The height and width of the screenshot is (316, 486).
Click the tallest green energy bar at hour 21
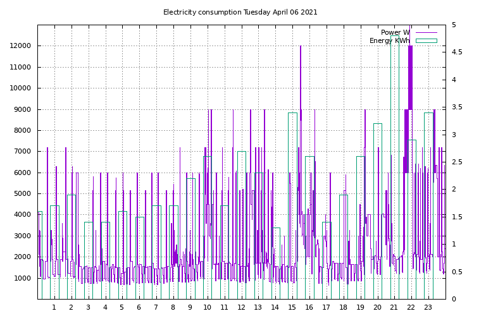click(395, 167)
